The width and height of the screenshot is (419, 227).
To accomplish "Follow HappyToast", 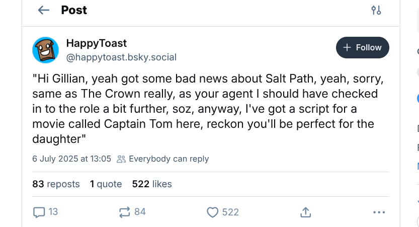I will (x=362, y=47).
